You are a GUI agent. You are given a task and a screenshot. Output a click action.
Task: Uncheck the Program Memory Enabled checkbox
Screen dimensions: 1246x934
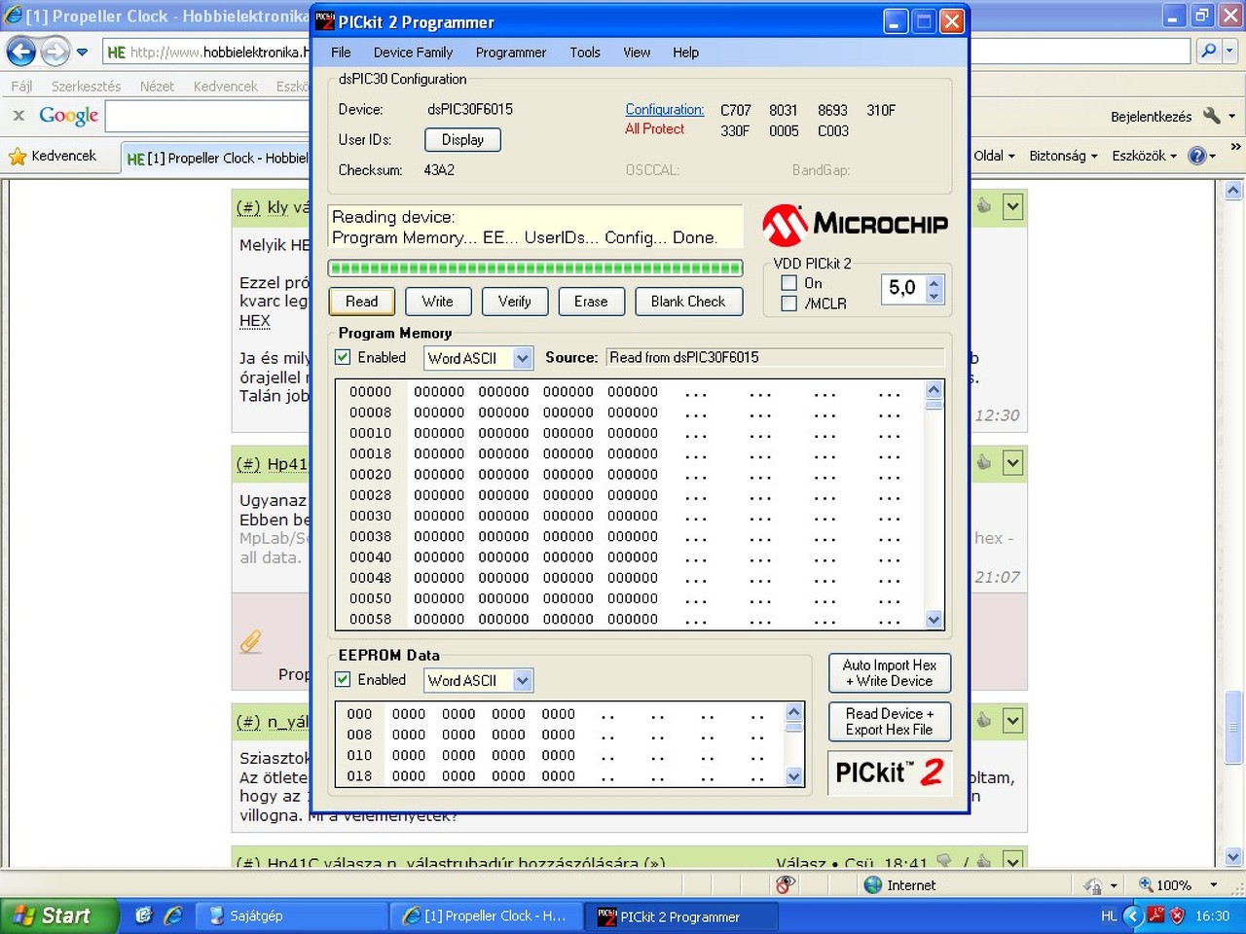tap(343, 357)
